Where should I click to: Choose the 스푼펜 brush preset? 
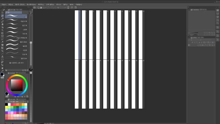click(17, 29)
